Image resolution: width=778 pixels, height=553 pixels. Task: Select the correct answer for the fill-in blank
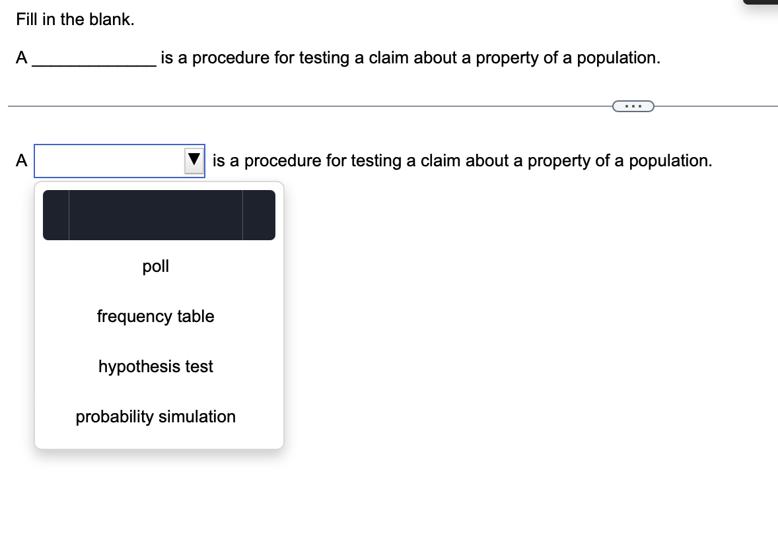pos(155,366)
